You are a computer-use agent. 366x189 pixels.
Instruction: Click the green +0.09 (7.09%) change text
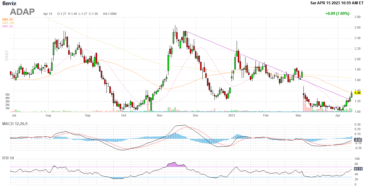coord(337,13)
